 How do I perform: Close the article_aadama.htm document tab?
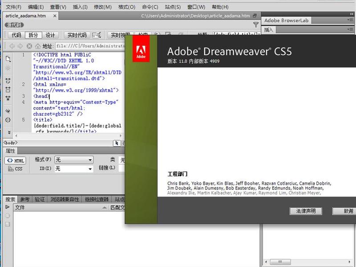(55, 16)
